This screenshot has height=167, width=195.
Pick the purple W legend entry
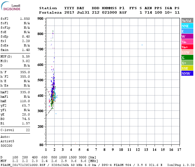(x=187, y=36)
